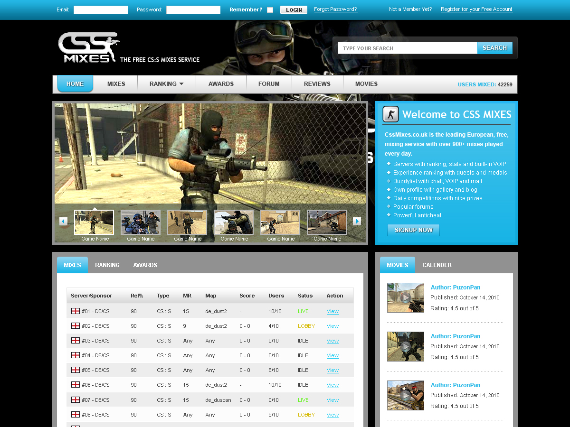Show next thumbnails with right carousel arrow
This screenshot has width=570, height=427.
tap(357, 221)
